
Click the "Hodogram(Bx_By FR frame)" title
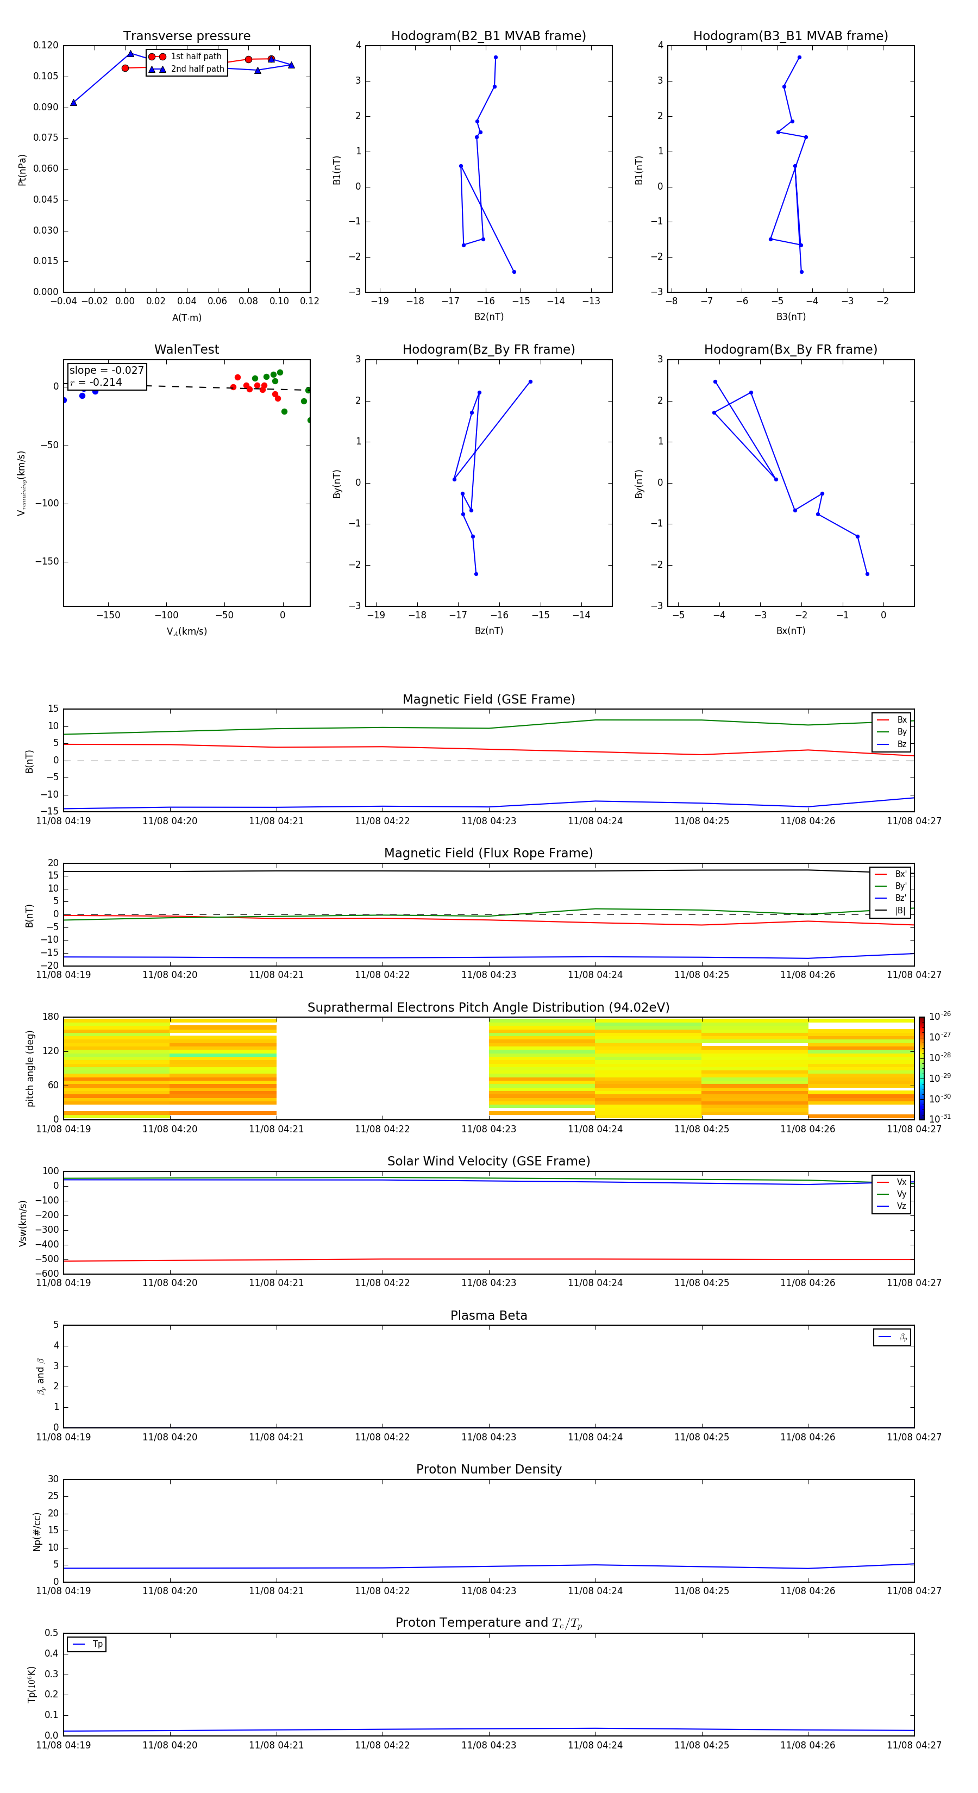point(791,349)
